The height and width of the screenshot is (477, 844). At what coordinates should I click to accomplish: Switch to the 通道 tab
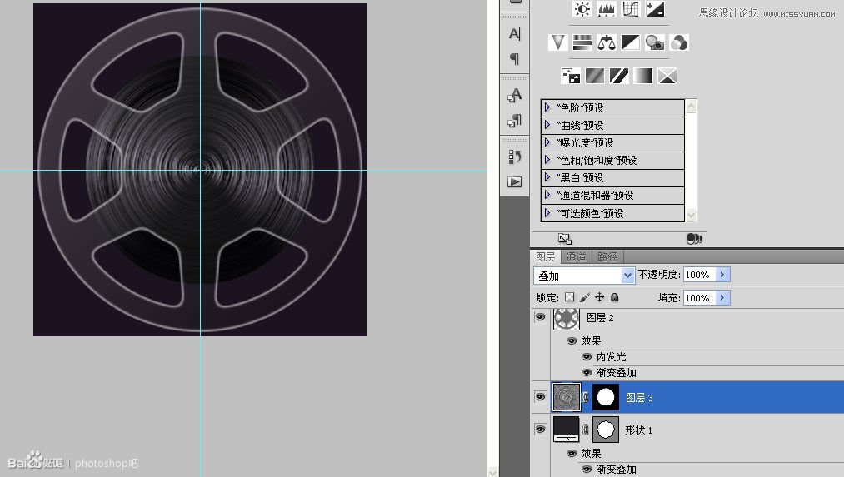pos(576,256)
